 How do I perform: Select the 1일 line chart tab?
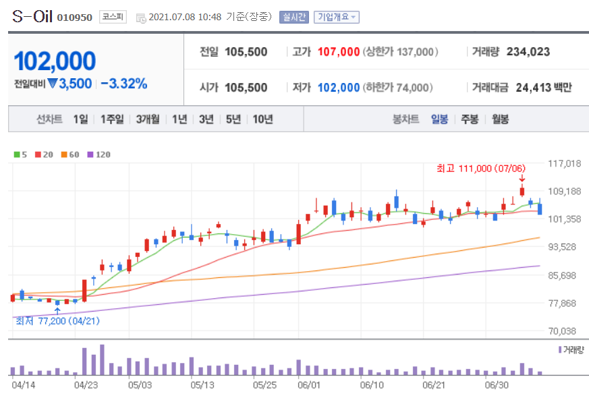pyautogui.click(x=80, y=119)
